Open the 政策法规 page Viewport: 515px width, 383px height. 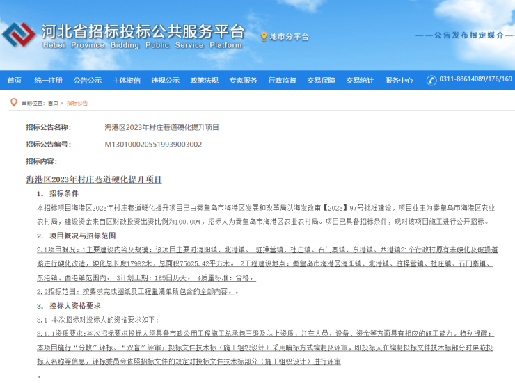[x=204, y=80]
